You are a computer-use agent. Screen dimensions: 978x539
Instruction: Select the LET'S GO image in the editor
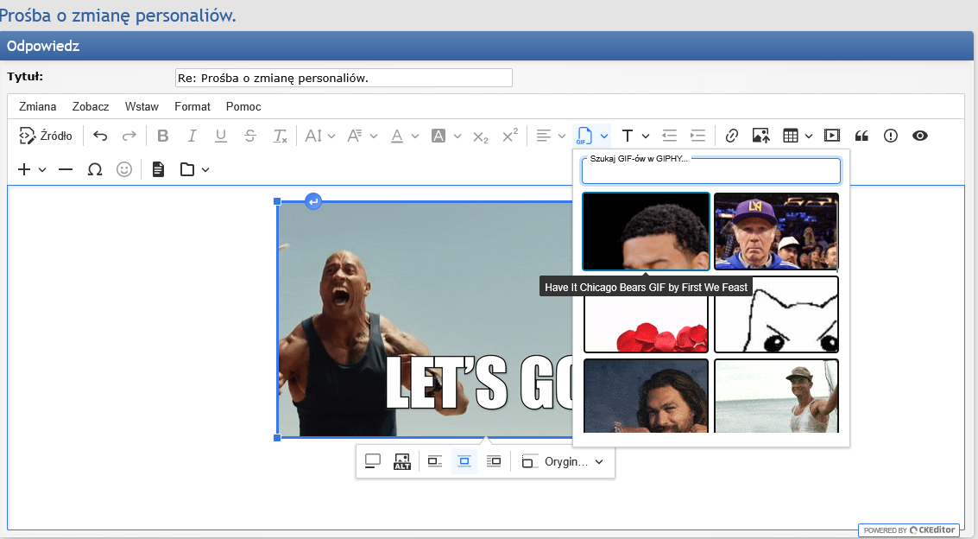pos(424,320)
